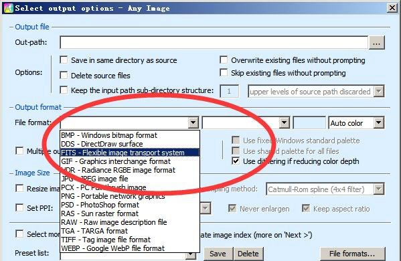Select FITS - Flexible image transport system

[x=130, y=153]
